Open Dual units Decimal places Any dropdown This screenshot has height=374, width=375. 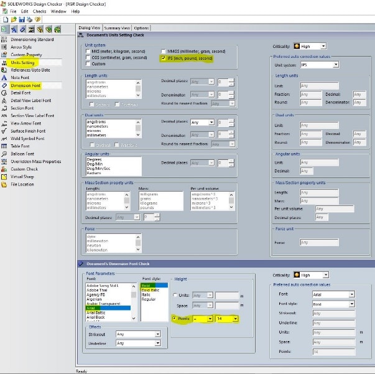(x=211, y=122)
